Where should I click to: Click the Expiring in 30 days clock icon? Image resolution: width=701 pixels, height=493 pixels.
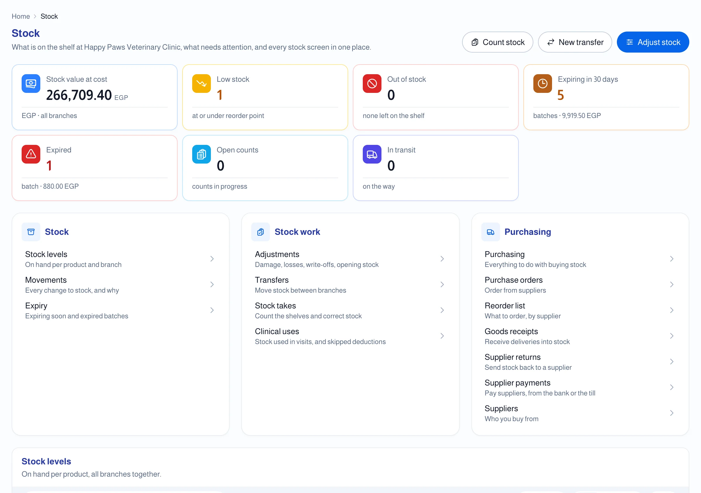[x=542, y=83]
